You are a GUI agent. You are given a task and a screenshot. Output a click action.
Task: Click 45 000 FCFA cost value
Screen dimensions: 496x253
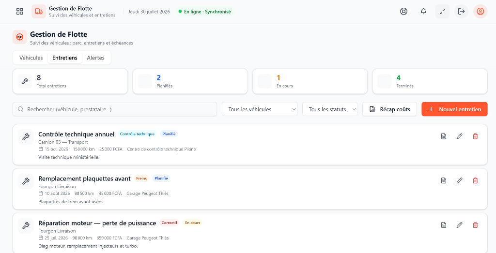(110, 193)
